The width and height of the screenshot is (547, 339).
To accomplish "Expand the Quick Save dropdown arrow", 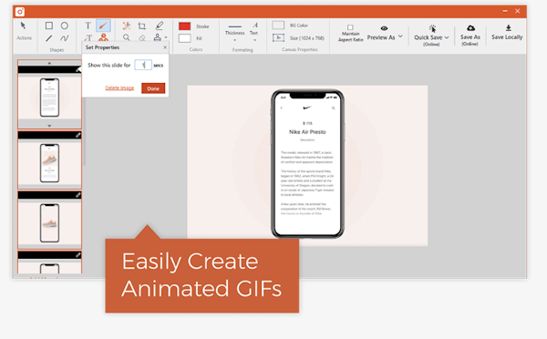I will point(447,37).
